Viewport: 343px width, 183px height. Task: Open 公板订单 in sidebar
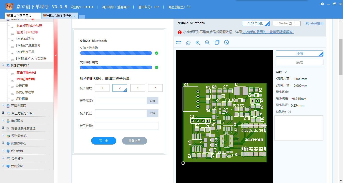[22, 86]
